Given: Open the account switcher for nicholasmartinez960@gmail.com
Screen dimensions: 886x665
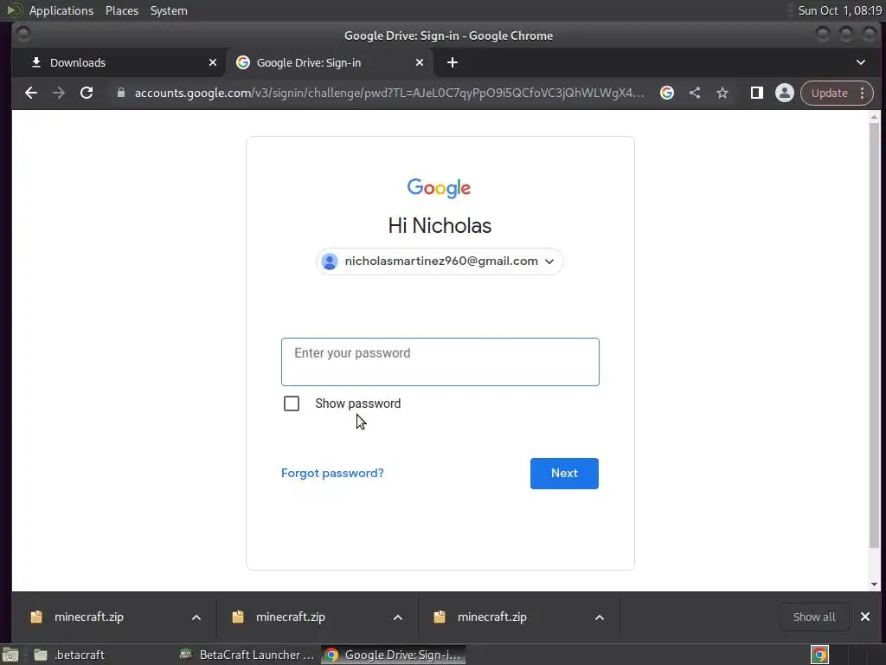Looking at the screenshot, I should pyautogui.click(x=440, y=261).
